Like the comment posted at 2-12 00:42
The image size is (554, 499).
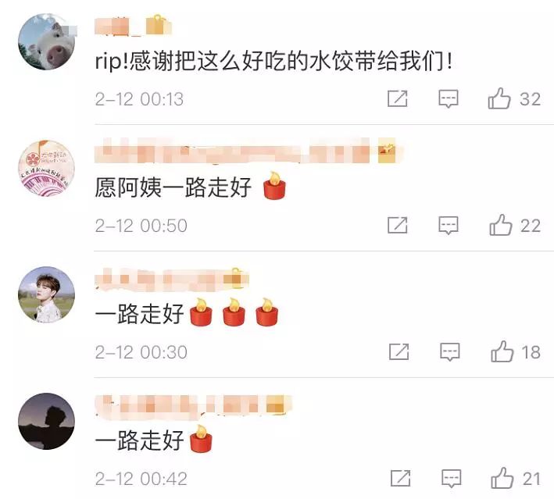point(502,478)
